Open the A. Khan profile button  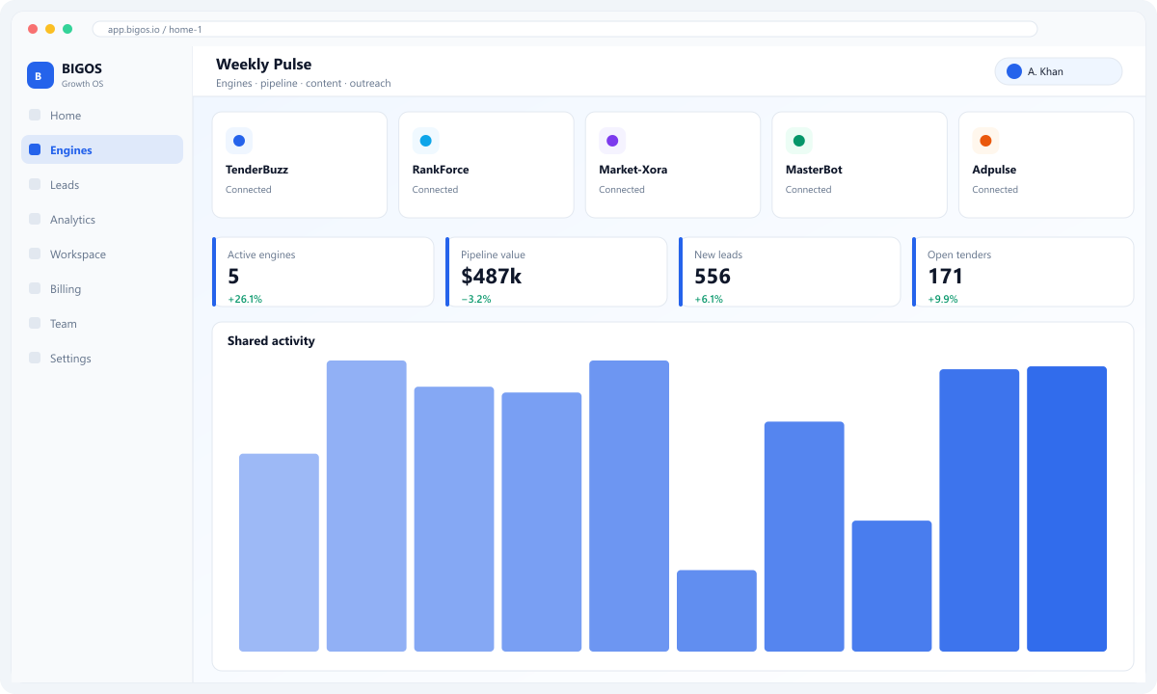click(x=1059, y=71)
